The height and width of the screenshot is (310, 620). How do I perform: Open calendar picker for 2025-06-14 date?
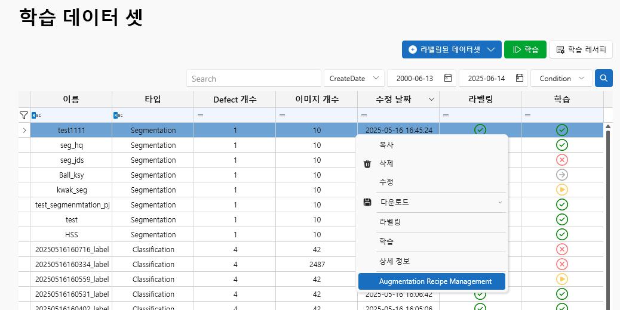(x=520, y=78)
